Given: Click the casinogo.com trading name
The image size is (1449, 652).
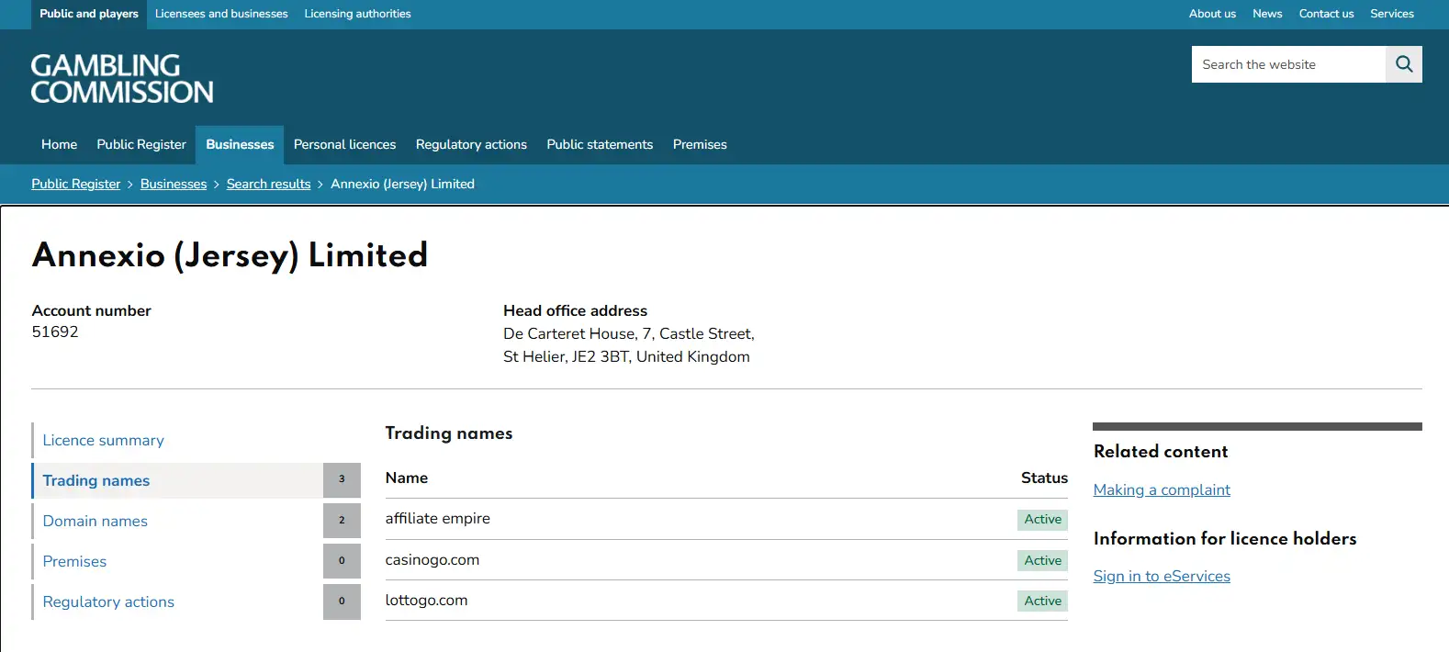Looking at the screenshot, I should 432,560.
